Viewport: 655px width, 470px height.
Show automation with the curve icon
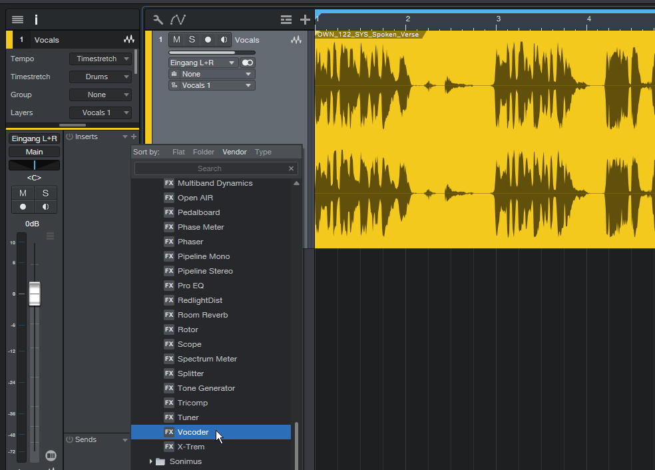[178, 19]
